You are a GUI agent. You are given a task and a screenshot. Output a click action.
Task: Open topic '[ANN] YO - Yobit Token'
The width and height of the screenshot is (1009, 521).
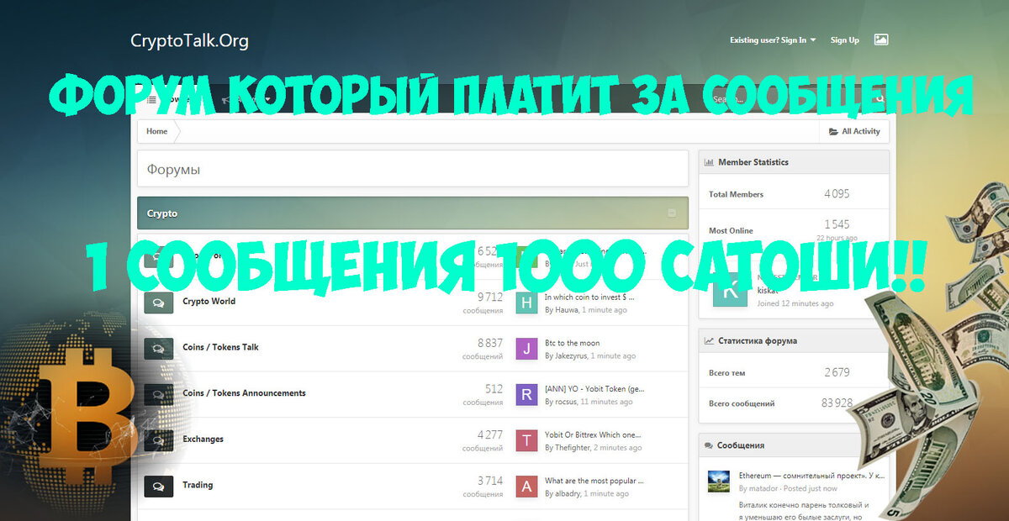click(594, 389)
